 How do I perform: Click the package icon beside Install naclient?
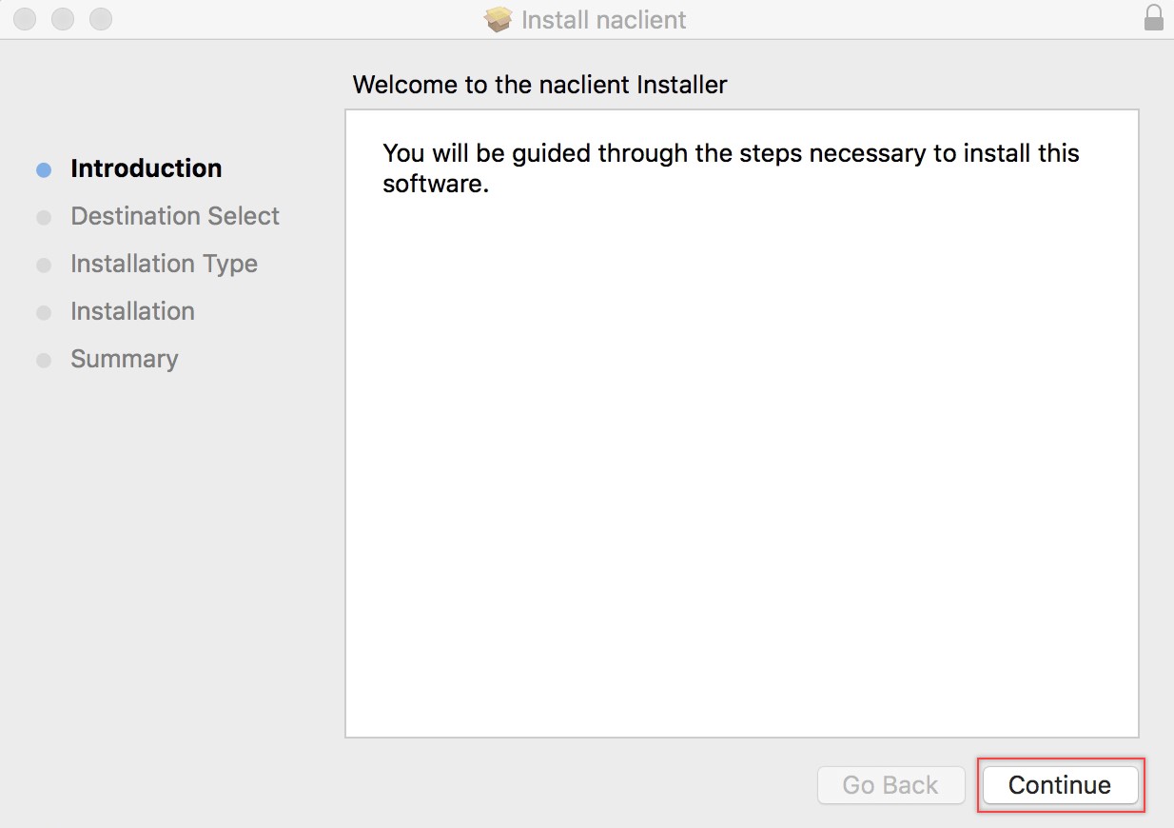[499, 19]
